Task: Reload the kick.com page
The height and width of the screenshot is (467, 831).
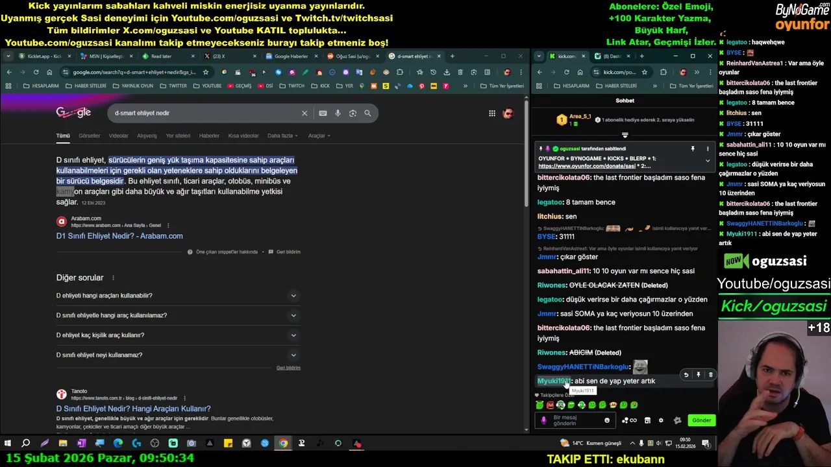Action: point(566,72)
